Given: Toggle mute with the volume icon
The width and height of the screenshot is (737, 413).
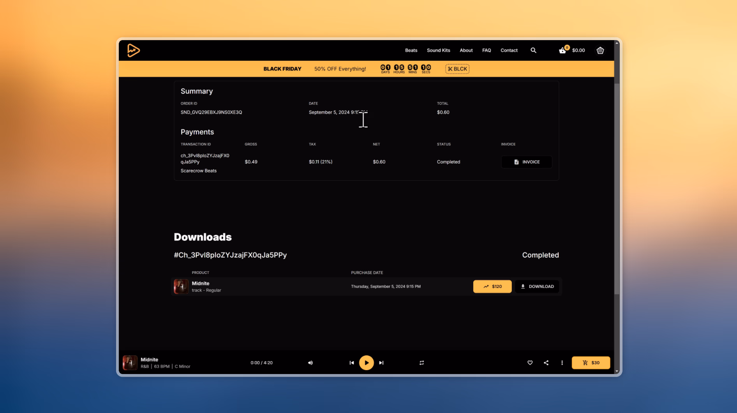Looking at the screenshot, I should pyautogui.click(x=310, y=363).
